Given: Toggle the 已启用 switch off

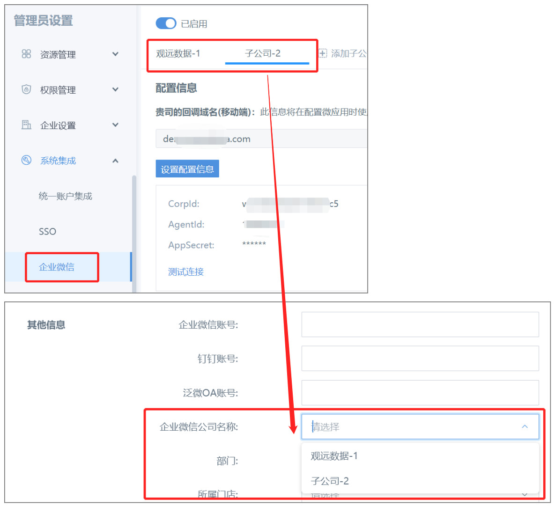Looking at the screenshot, I should click(166, 23).
